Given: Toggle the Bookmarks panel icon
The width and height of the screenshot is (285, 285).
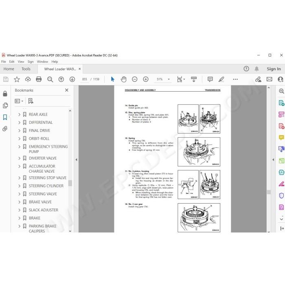Looking at the screenshot, I should tap(5, 117).
